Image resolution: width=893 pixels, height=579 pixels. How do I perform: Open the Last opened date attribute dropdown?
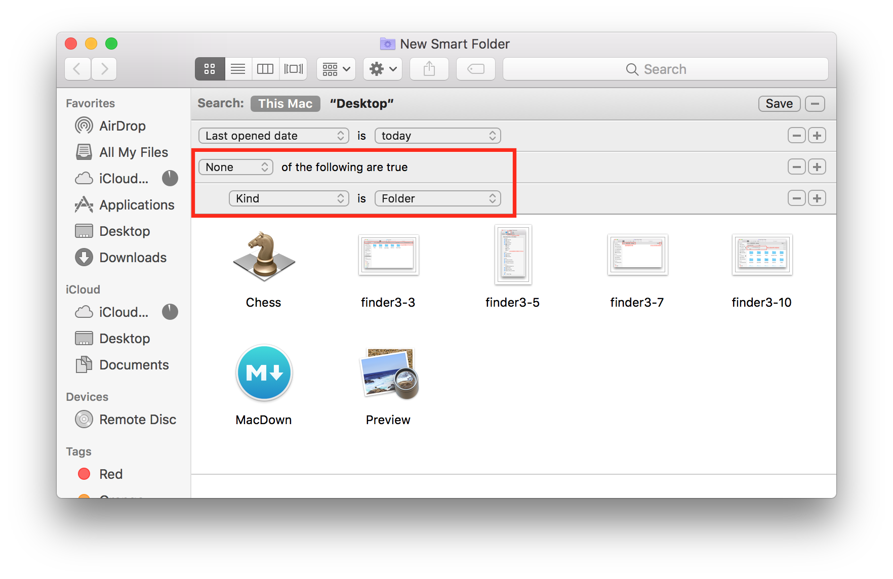pyautogui.click(x=273, y=136)
